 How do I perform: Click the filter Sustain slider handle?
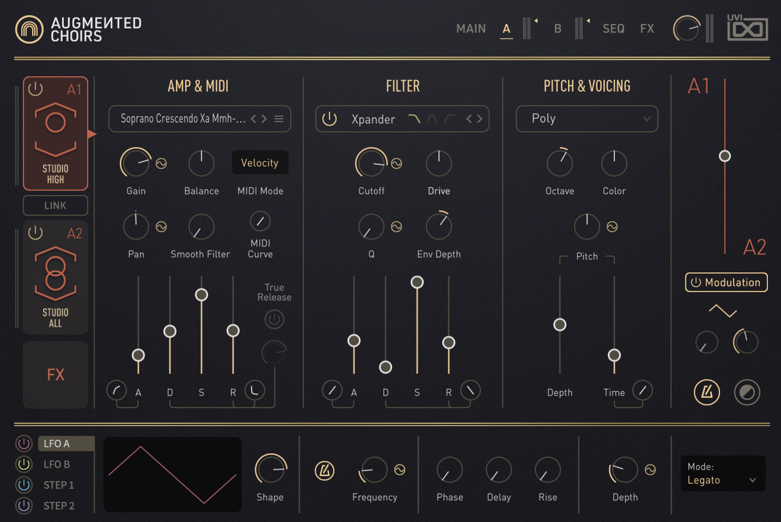pyautogui.click(x=417, y=282)
